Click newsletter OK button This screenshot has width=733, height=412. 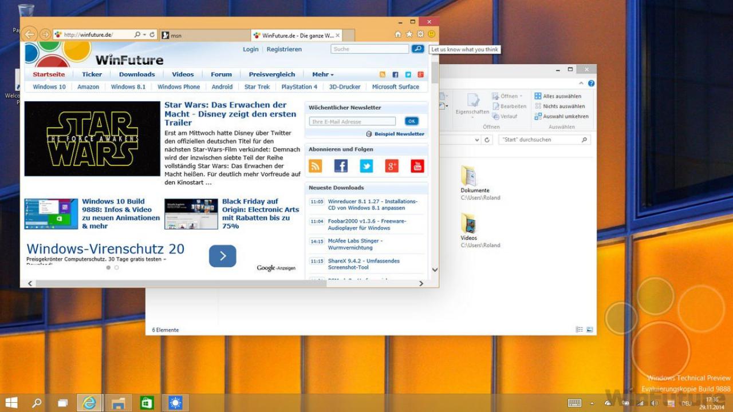[x=412, y=121]
